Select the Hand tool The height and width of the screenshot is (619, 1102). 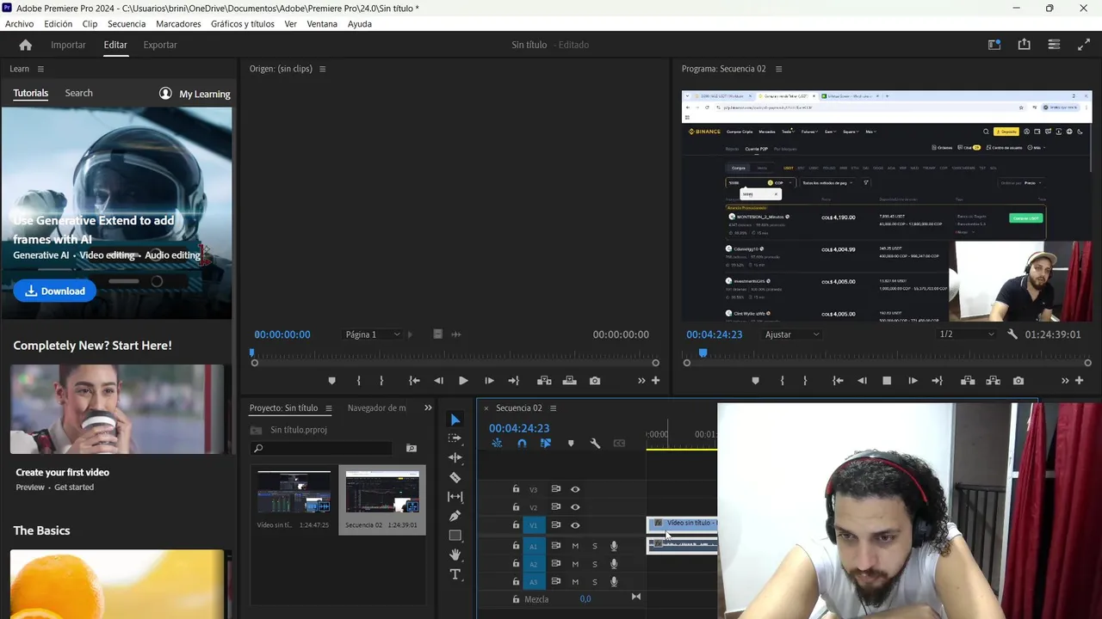coord(455,555)
